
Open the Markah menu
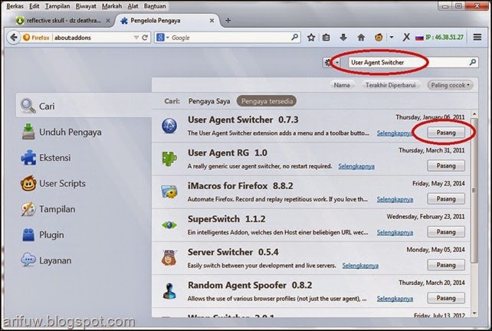pyautogui.click(x=112, y=6)
